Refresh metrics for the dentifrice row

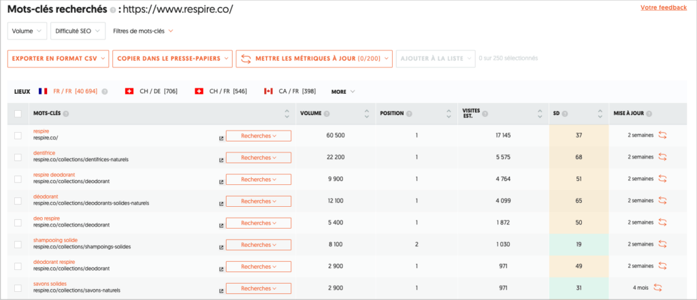click(662, 157)
